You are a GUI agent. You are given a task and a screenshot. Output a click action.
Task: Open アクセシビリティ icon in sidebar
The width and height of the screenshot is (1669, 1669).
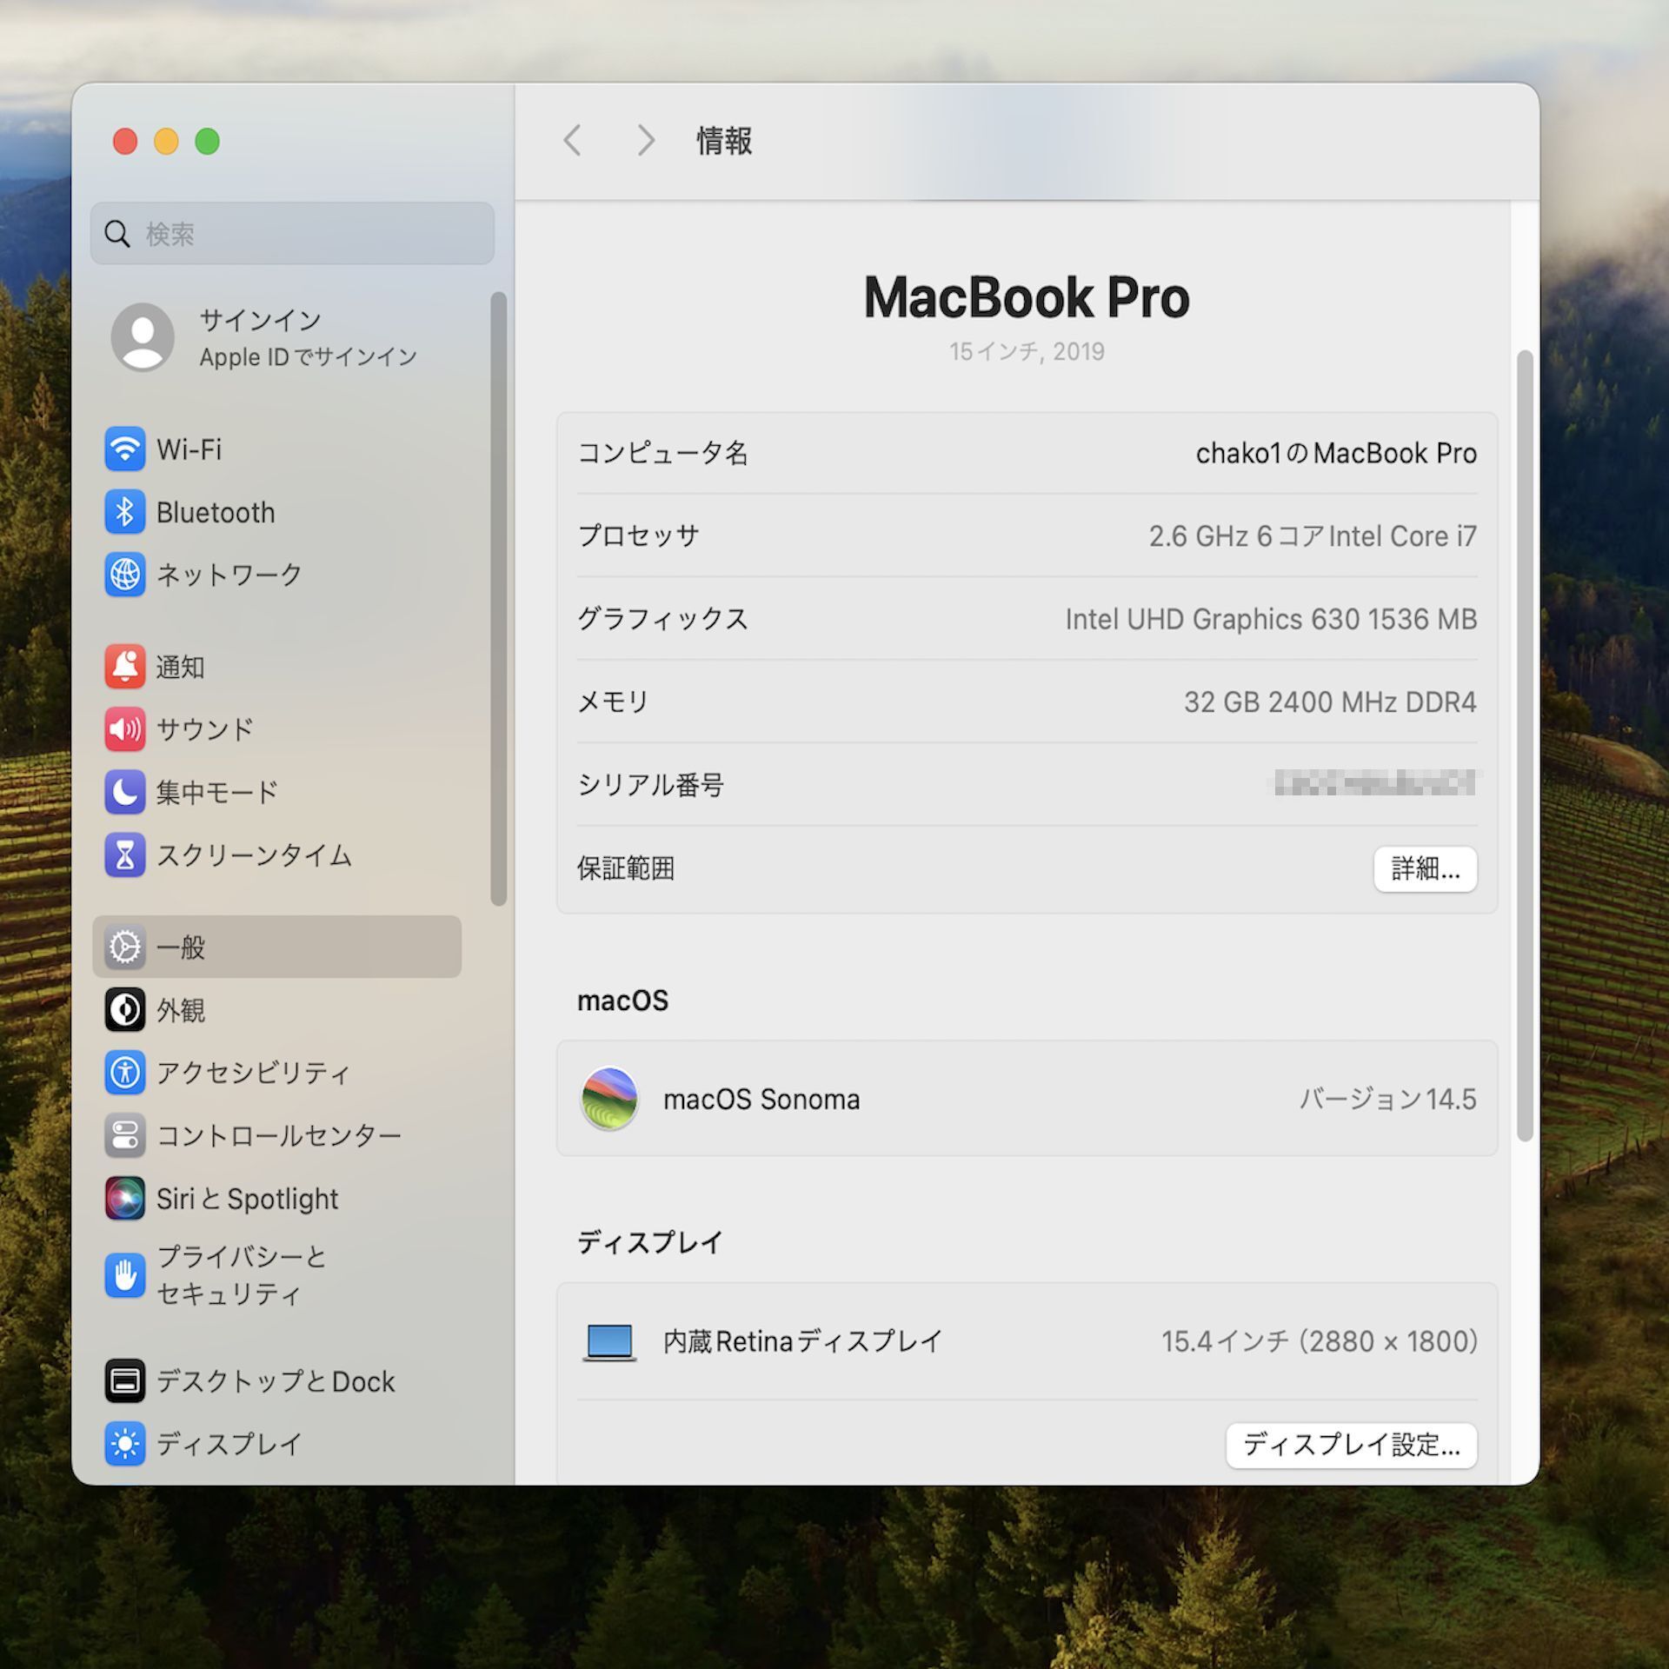(124, 1073)
